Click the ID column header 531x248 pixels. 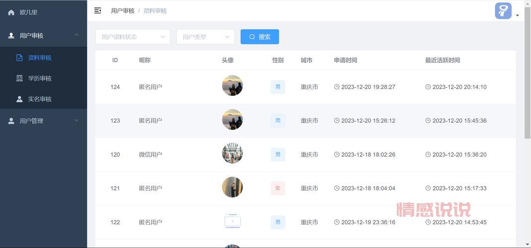pos(115,61)
